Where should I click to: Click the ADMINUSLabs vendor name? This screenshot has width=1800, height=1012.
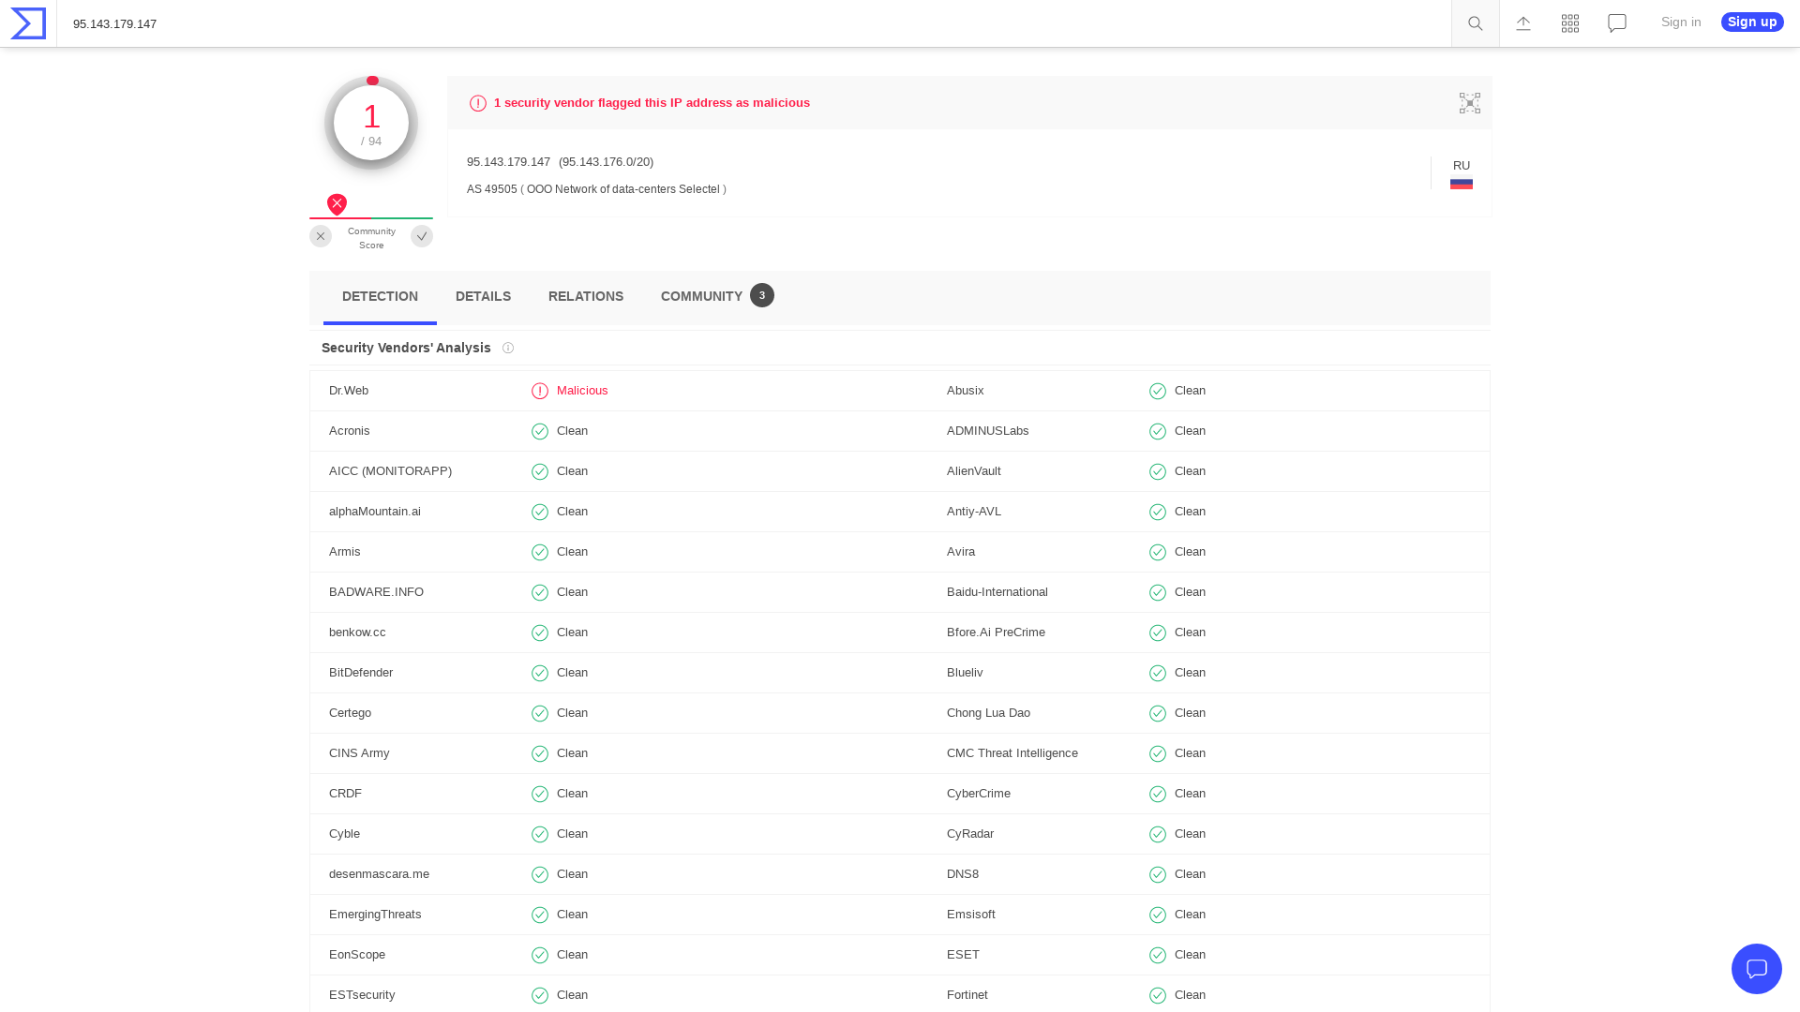[x=988, y=431]
